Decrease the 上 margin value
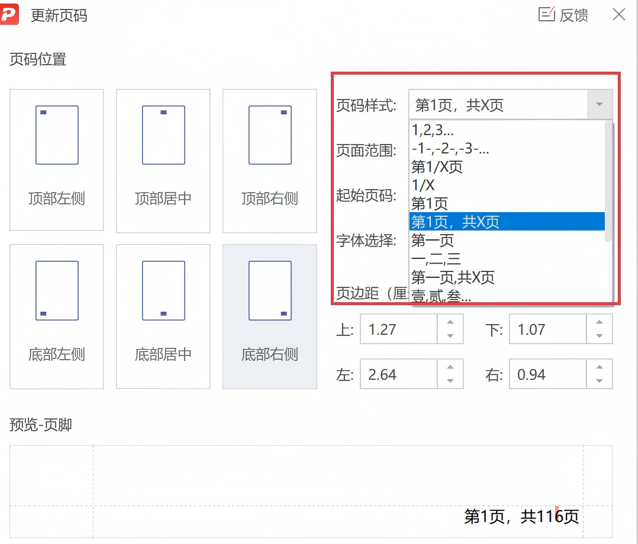The width and height of the screenshot is (638, 544). [x=450, y=336]
